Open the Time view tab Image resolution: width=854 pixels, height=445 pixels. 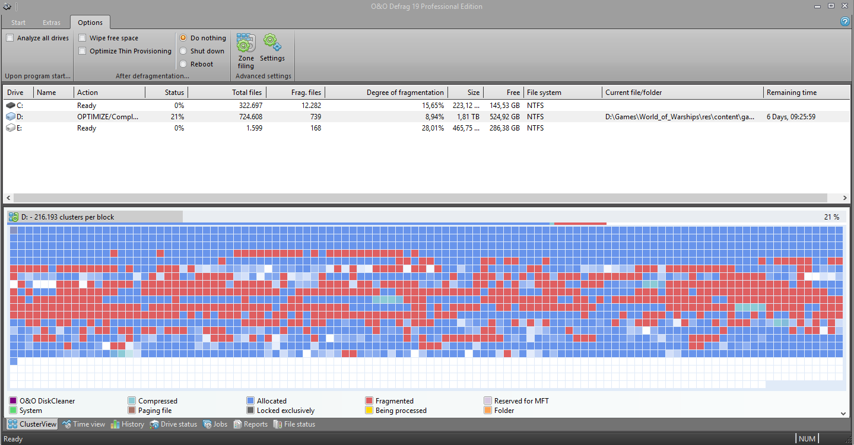tap(83, 424)
